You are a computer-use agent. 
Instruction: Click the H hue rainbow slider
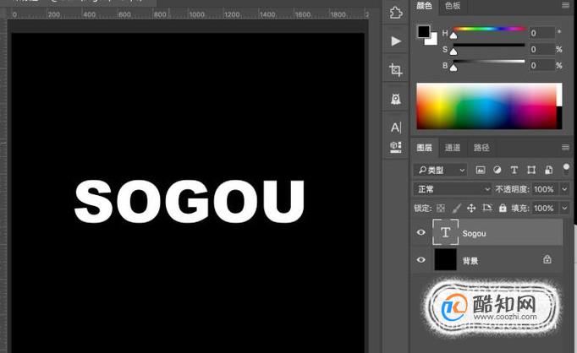pos(489,29)
